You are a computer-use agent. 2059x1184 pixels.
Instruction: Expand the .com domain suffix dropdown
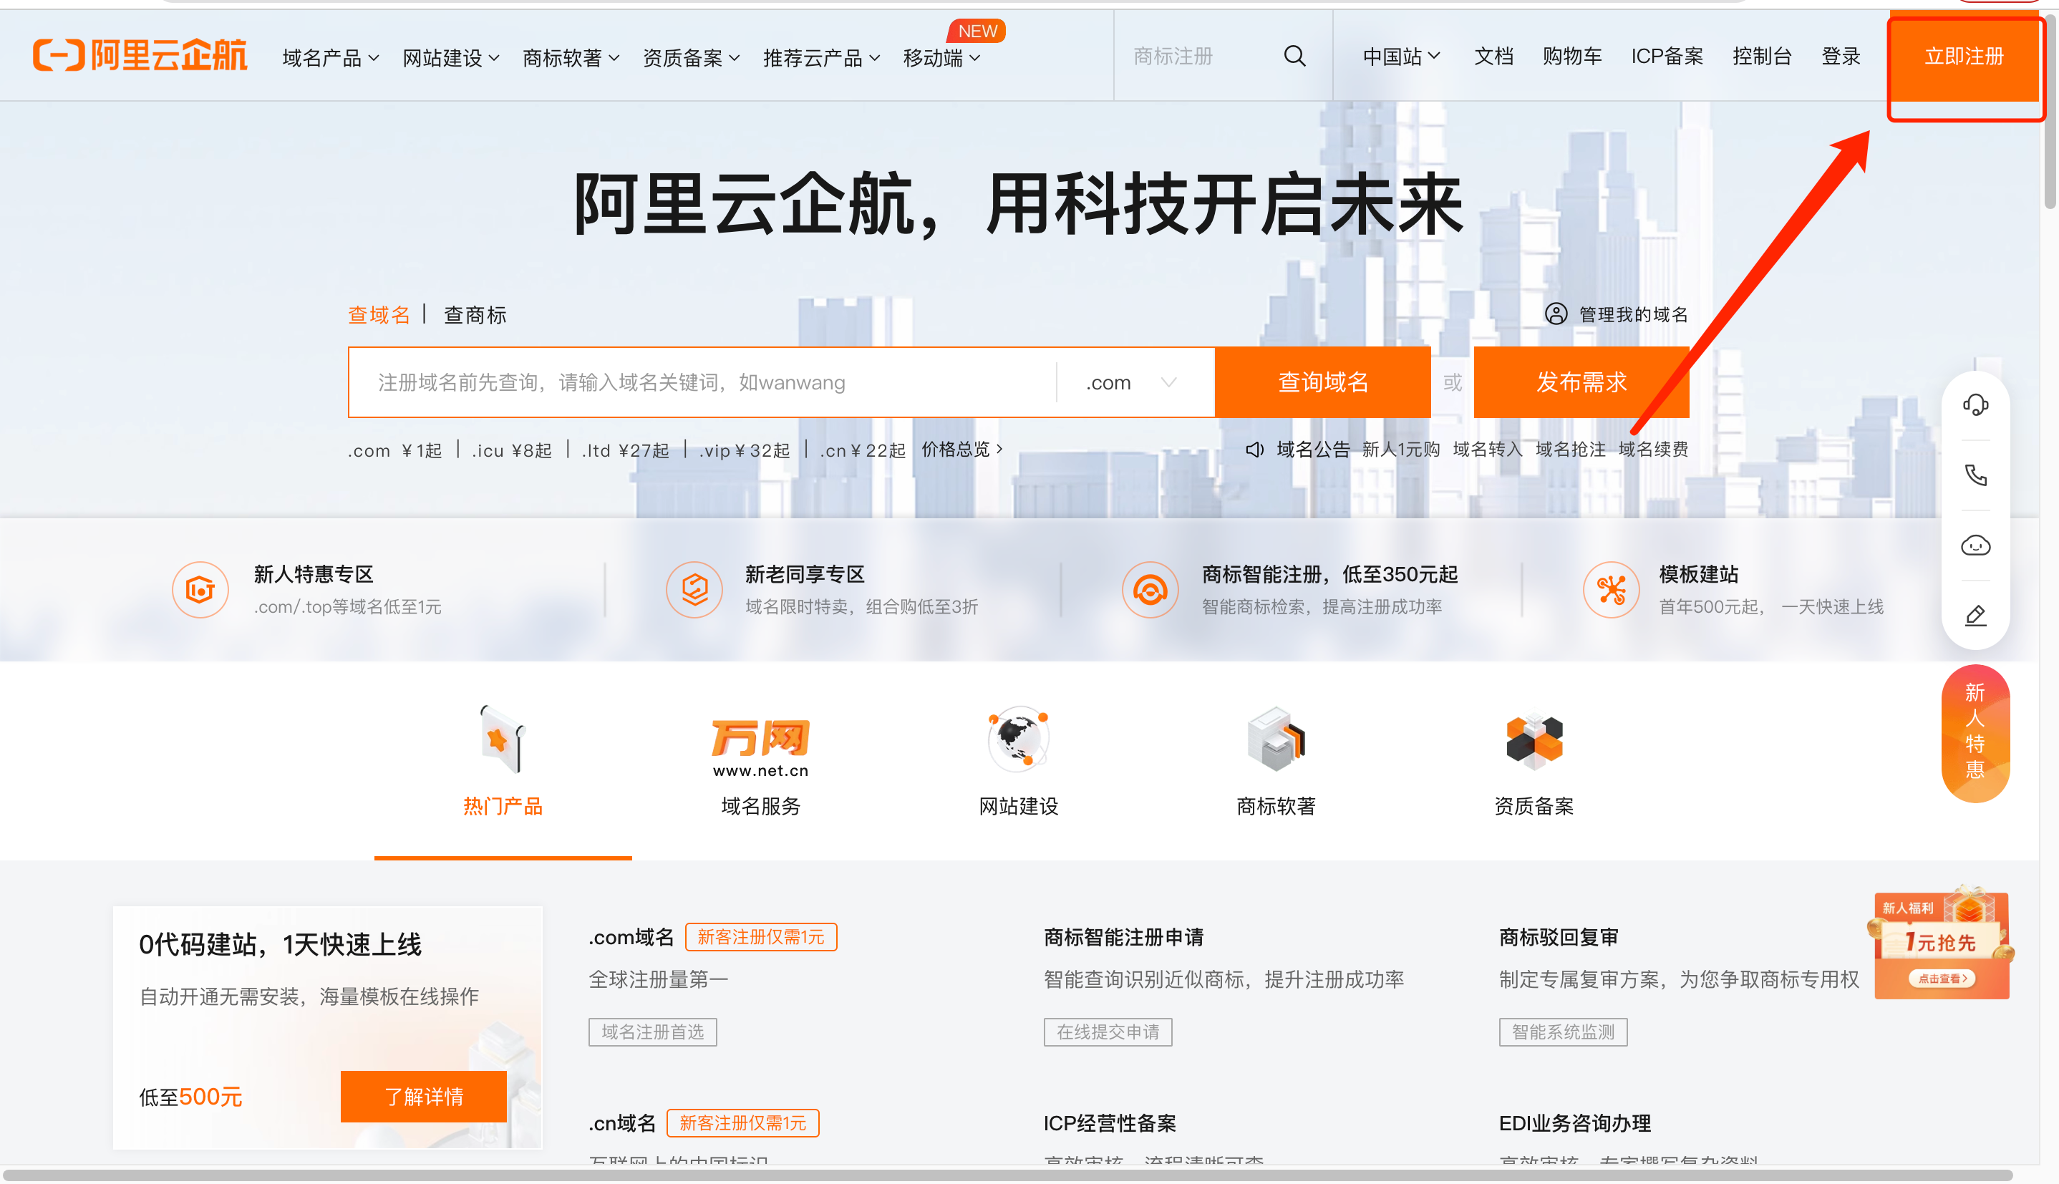coord(1133,382)
